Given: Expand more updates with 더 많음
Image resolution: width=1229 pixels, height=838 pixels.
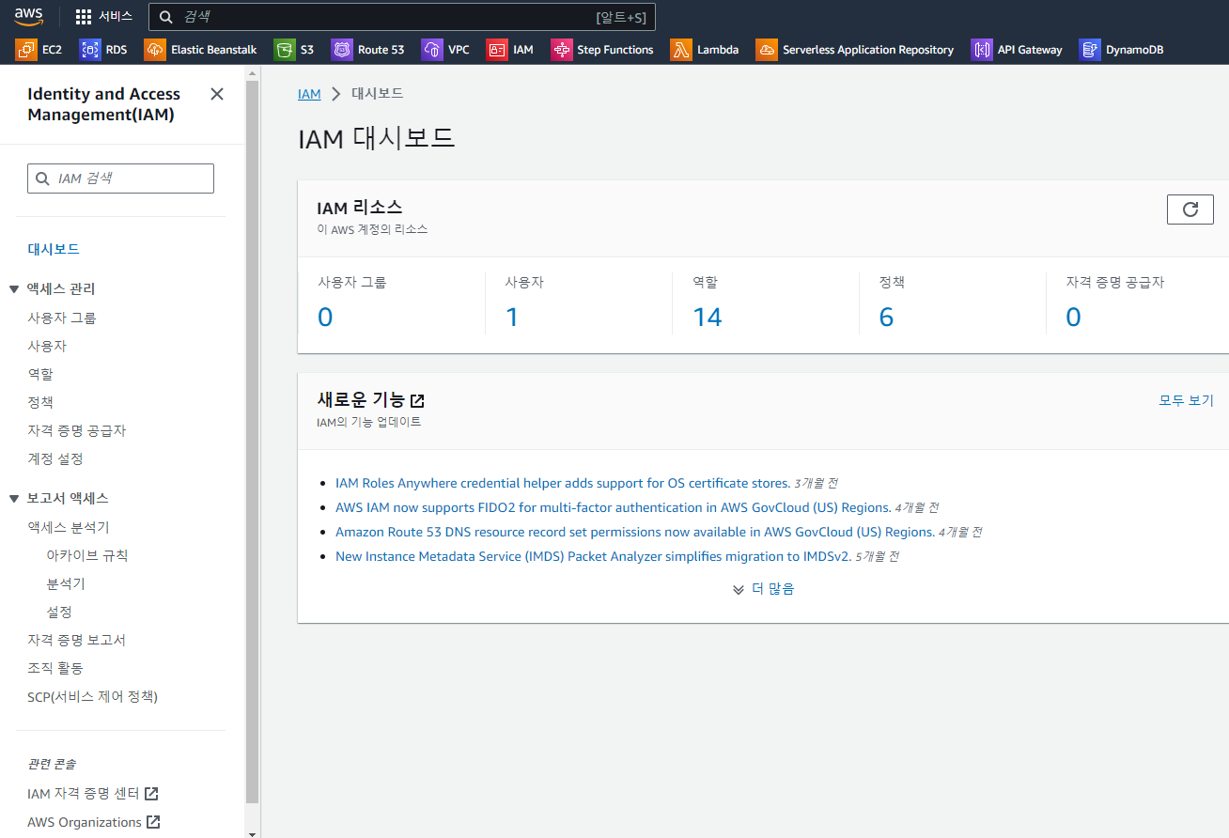Looking at the screenshot, I should pos(763,589).
